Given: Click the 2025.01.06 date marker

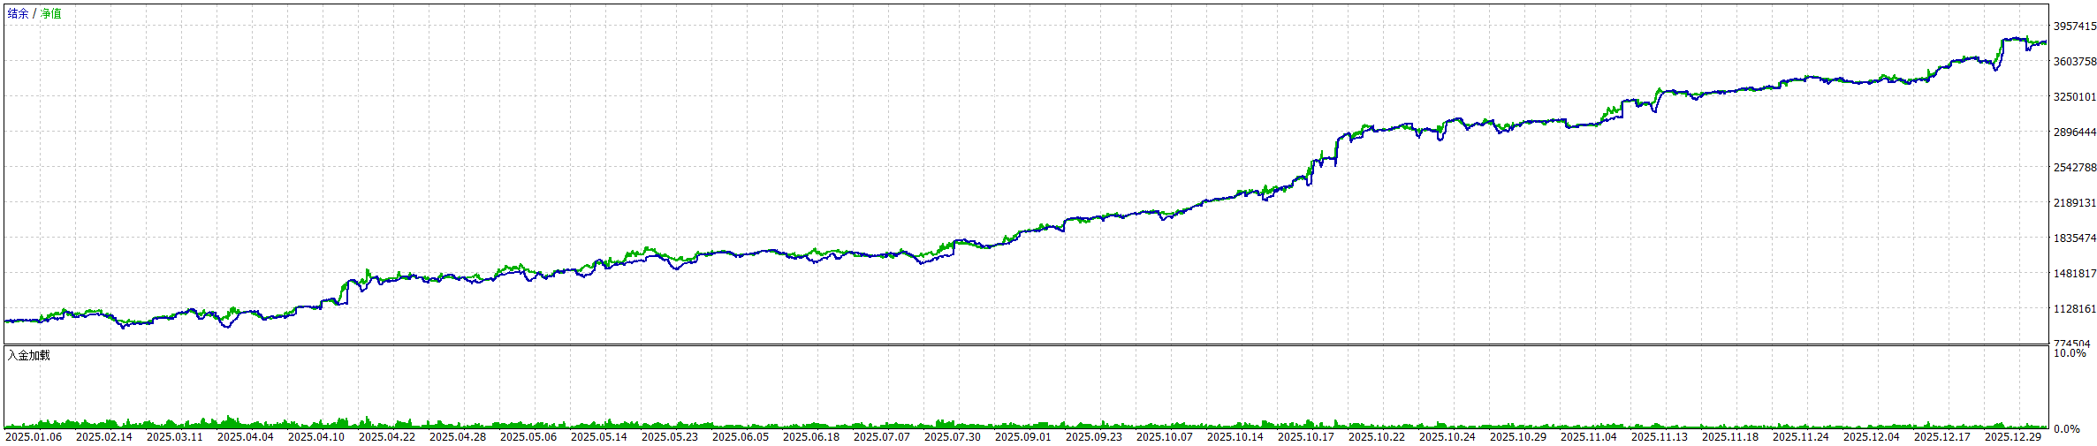Looking at the screenshot, I should [34, 437].
